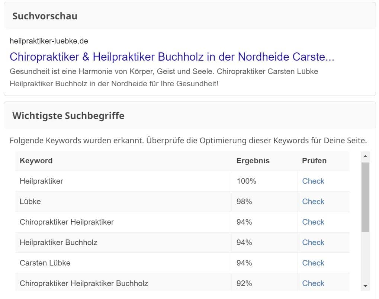Click the Wichtigste Suchbegriffe panel heading
379x299 pixels.
68,116
